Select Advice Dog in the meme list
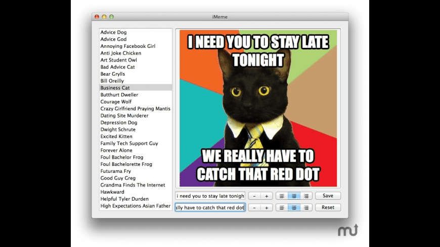The height and width of the screenshot is (247, 440). click(136, 32)
